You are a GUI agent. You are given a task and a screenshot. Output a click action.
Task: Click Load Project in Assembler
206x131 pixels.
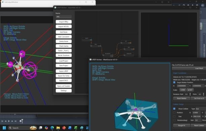(64, 61)
